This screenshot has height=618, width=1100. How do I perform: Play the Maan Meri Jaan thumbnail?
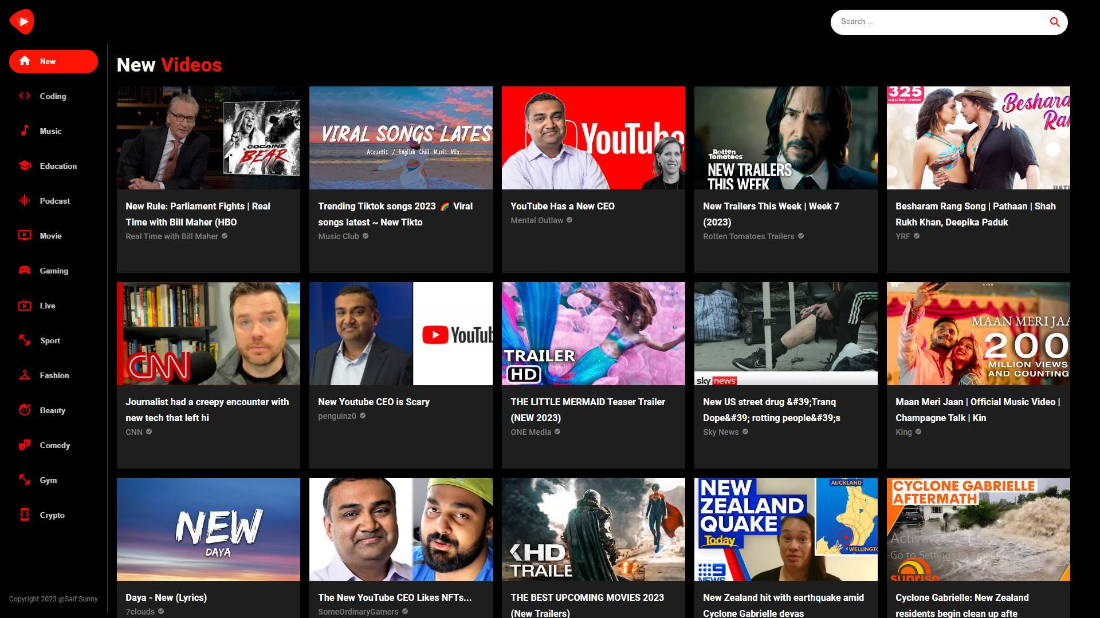[x=979, y=334]
